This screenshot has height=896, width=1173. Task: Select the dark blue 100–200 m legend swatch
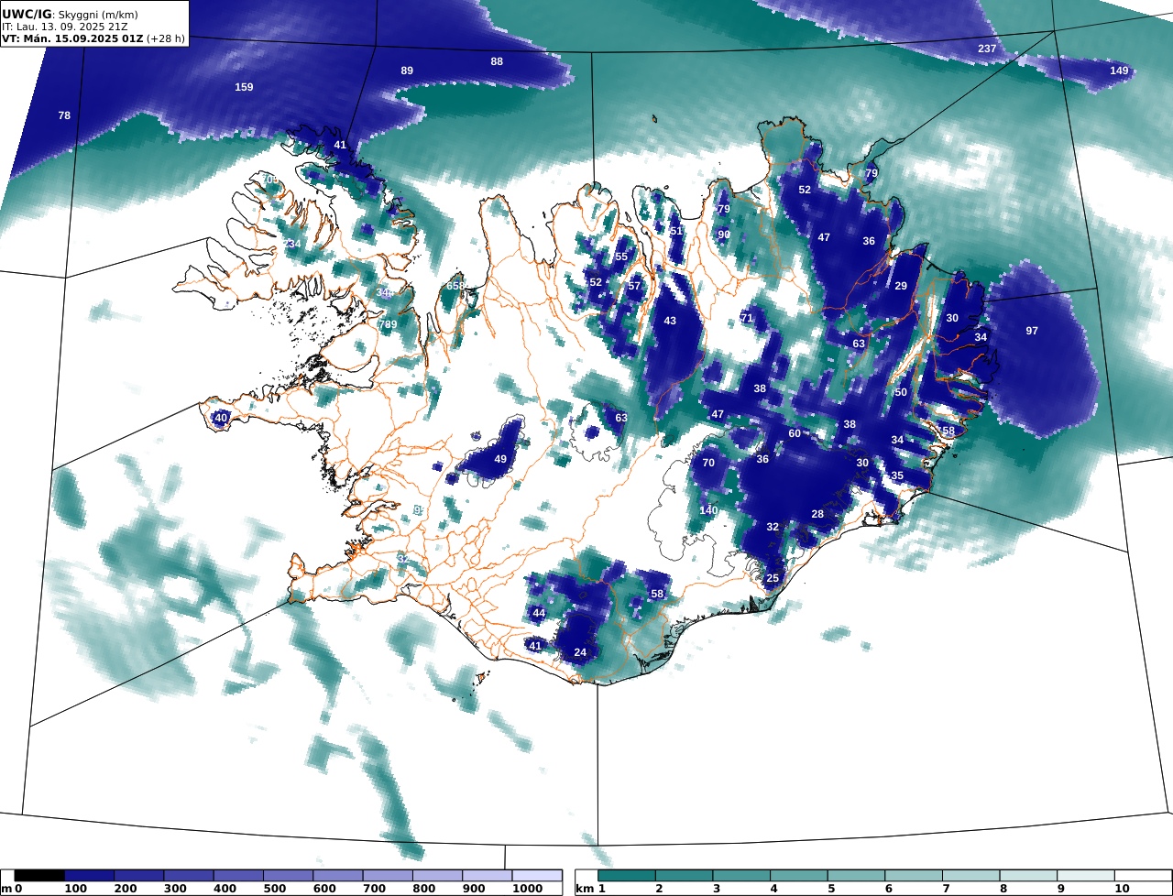(x=89, y=876)
